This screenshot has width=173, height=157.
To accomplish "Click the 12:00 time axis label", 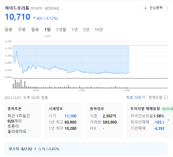I will click(81, 90).
